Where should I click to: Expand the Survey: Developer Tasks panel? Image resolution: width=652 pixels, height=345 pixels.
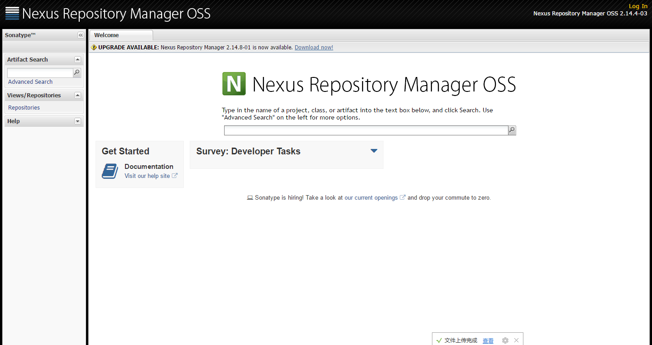pos(374,151)
